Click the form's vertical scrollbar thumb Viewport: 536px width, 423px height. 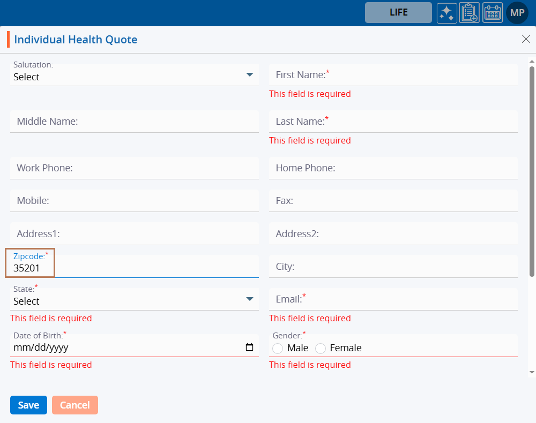pyautogui.click(x=532, y=171)
